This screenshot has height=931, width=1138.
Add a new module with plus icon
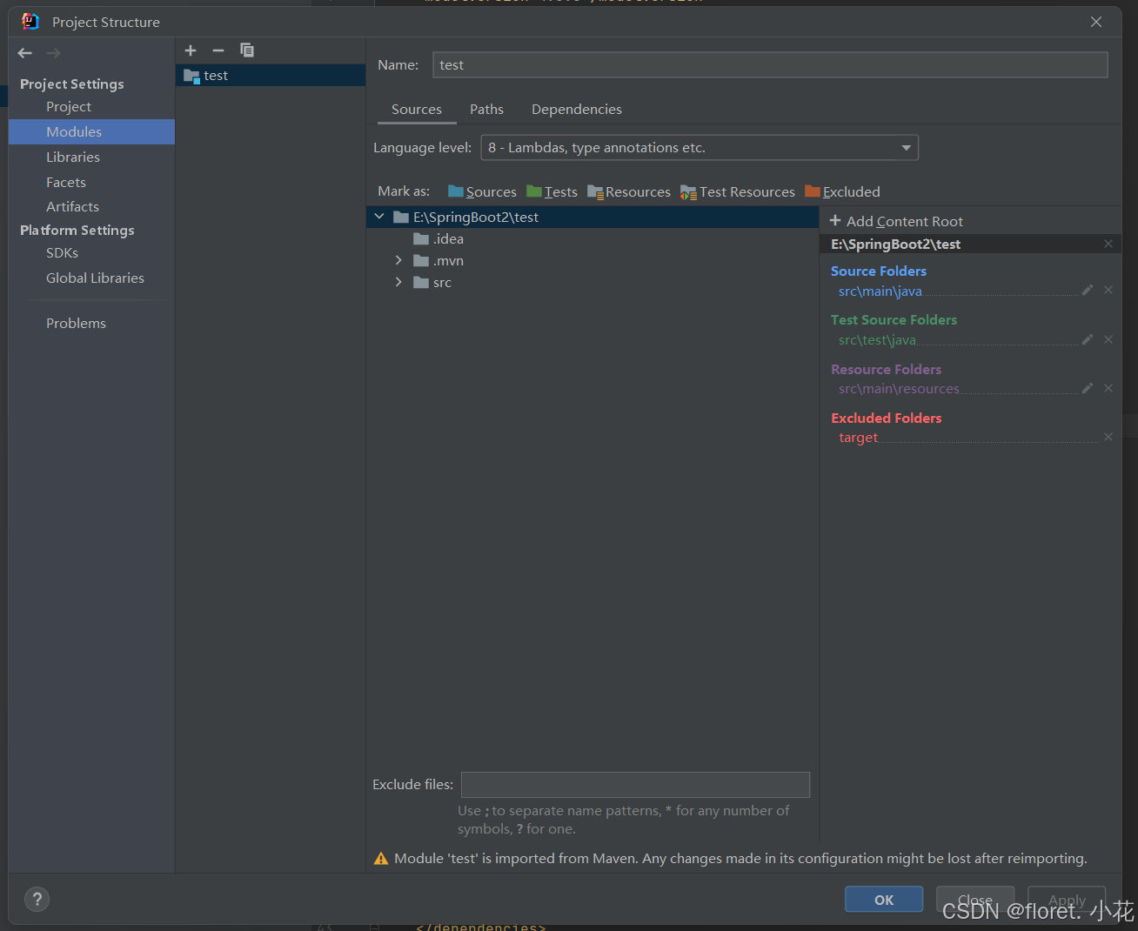point(191,50)
